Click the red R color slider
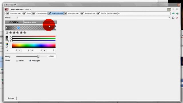This screenshot has width=183, height=103. [34, 36]
